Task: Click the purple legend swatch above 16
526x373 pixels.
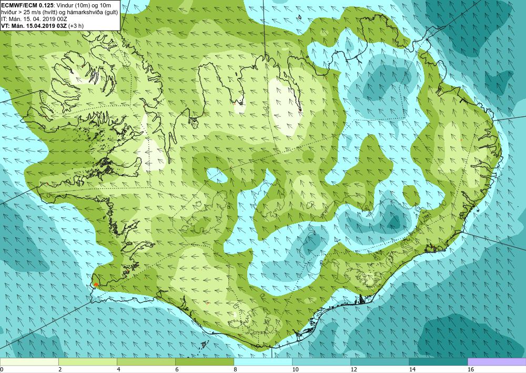Action: click(x=497, y=361)
